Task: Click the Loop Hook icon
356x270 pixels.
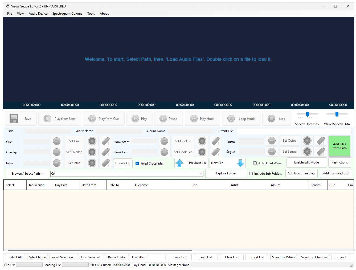Action: (231, 118)
